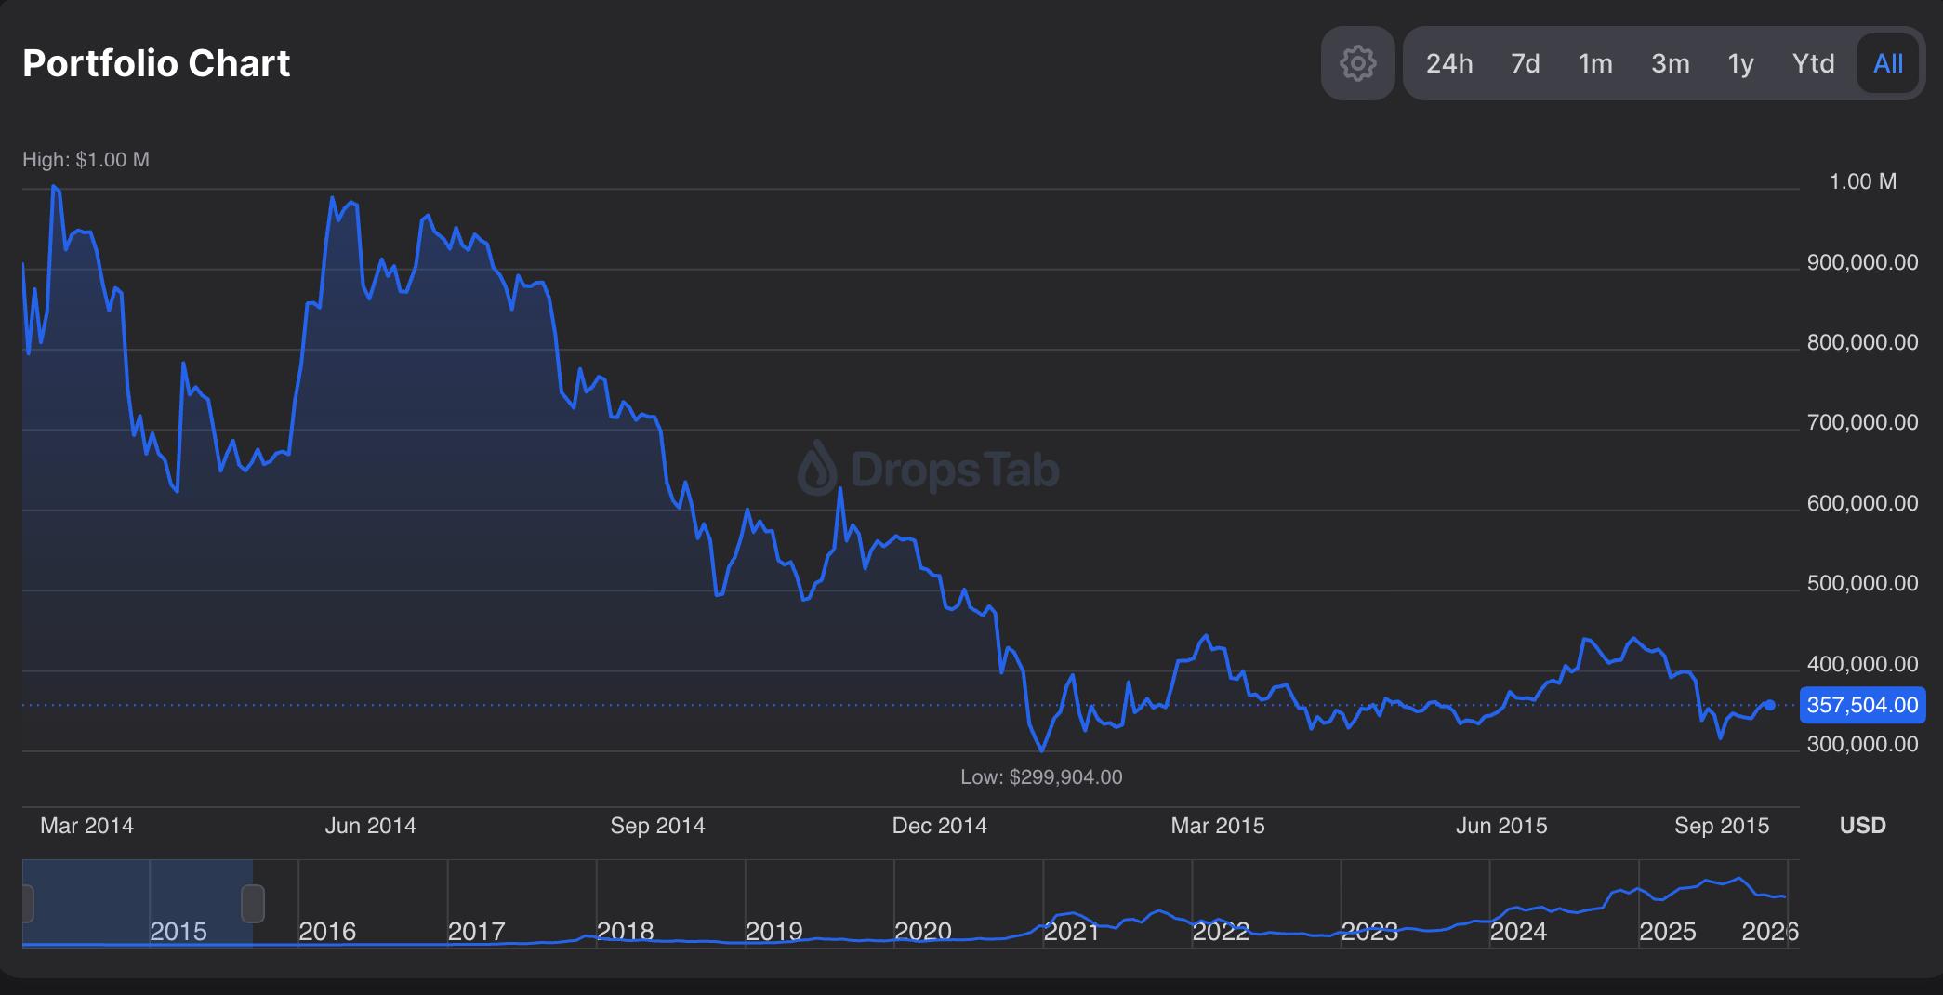Click the blue dot at the line's end
Screen dimensions: 1943x995
pos(1769,706)
